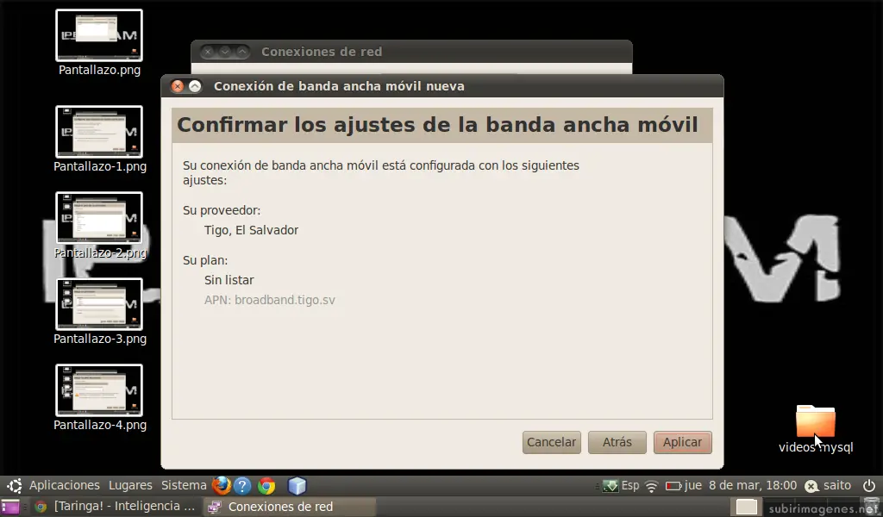The image size is (883, 517).
Task: Open the Lugares menu
Action: (130, 485)
